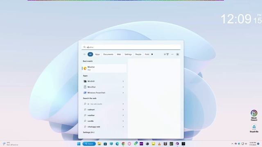Open the purple swirl app on taskbar
262x147 pixels.
(x=177, y=144)
